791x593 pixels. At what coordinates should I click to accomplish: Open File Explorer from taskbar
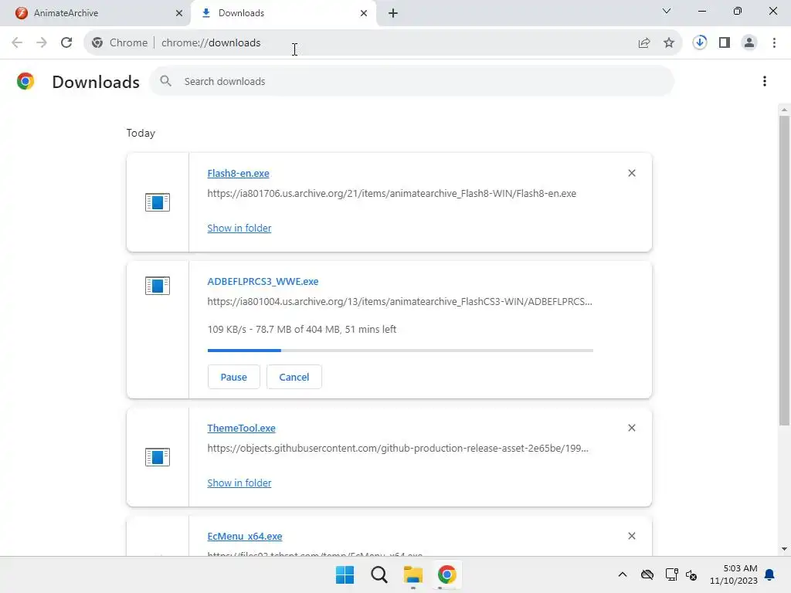point(413,574)
